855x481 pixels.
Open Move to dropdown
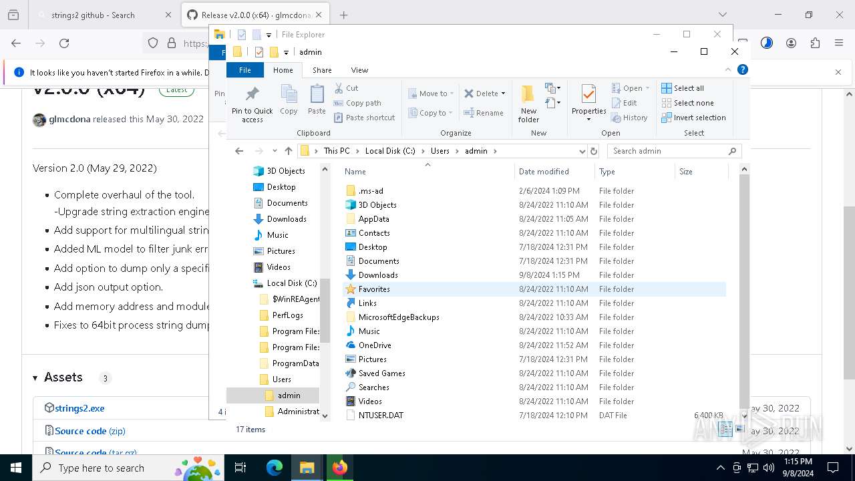pyautogui.click(x=432, y=94)
